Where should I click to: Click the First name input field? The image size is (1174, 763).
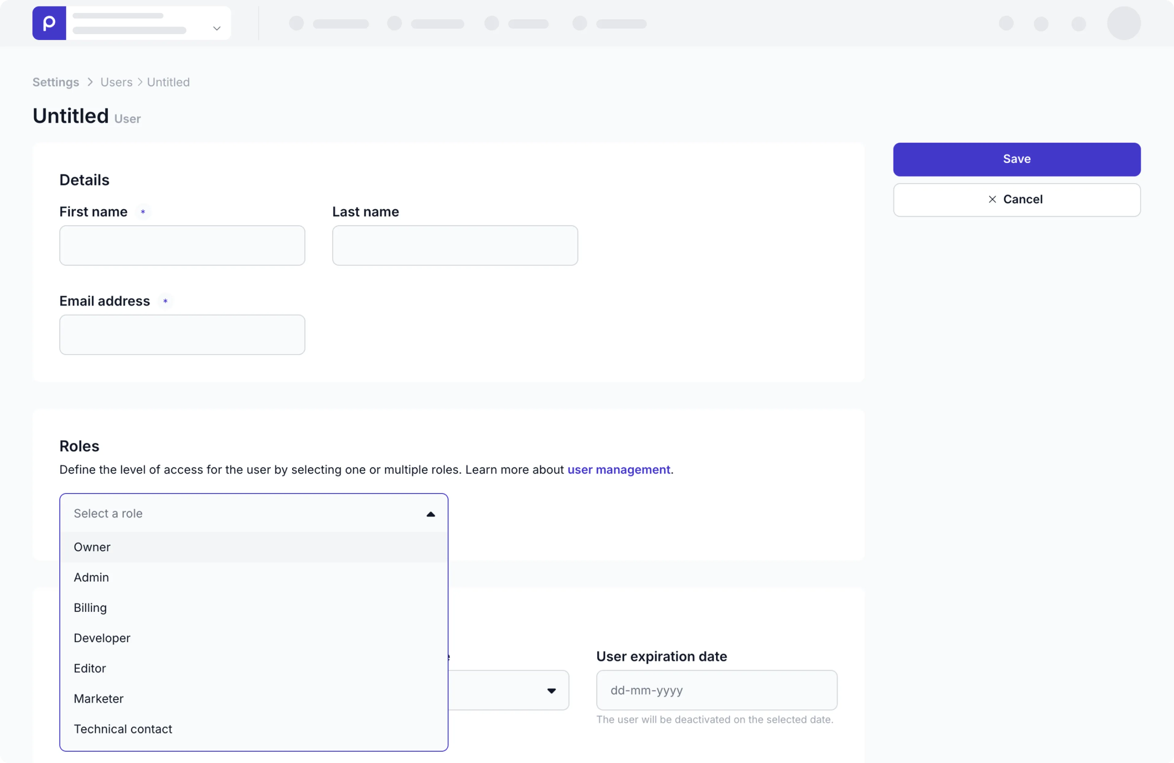pos(182,245)
